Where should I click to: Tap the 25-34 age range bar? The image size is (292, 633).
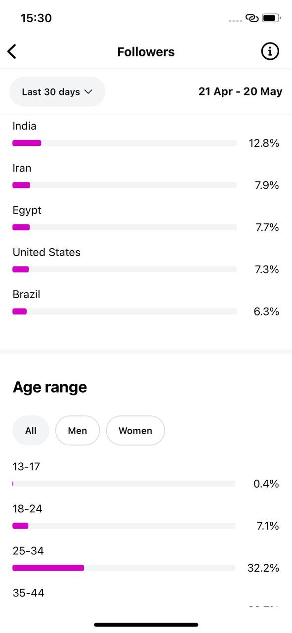pos(124,568)
